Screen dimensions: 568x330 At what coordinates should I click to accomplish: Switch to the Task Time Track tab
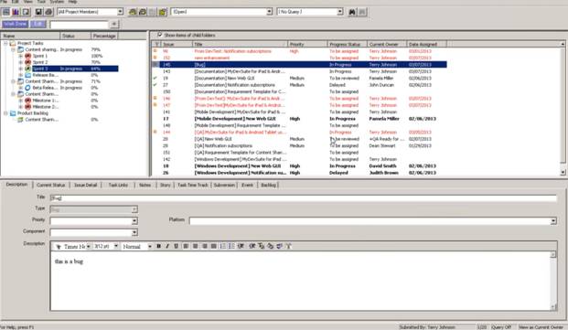[193, 185]
